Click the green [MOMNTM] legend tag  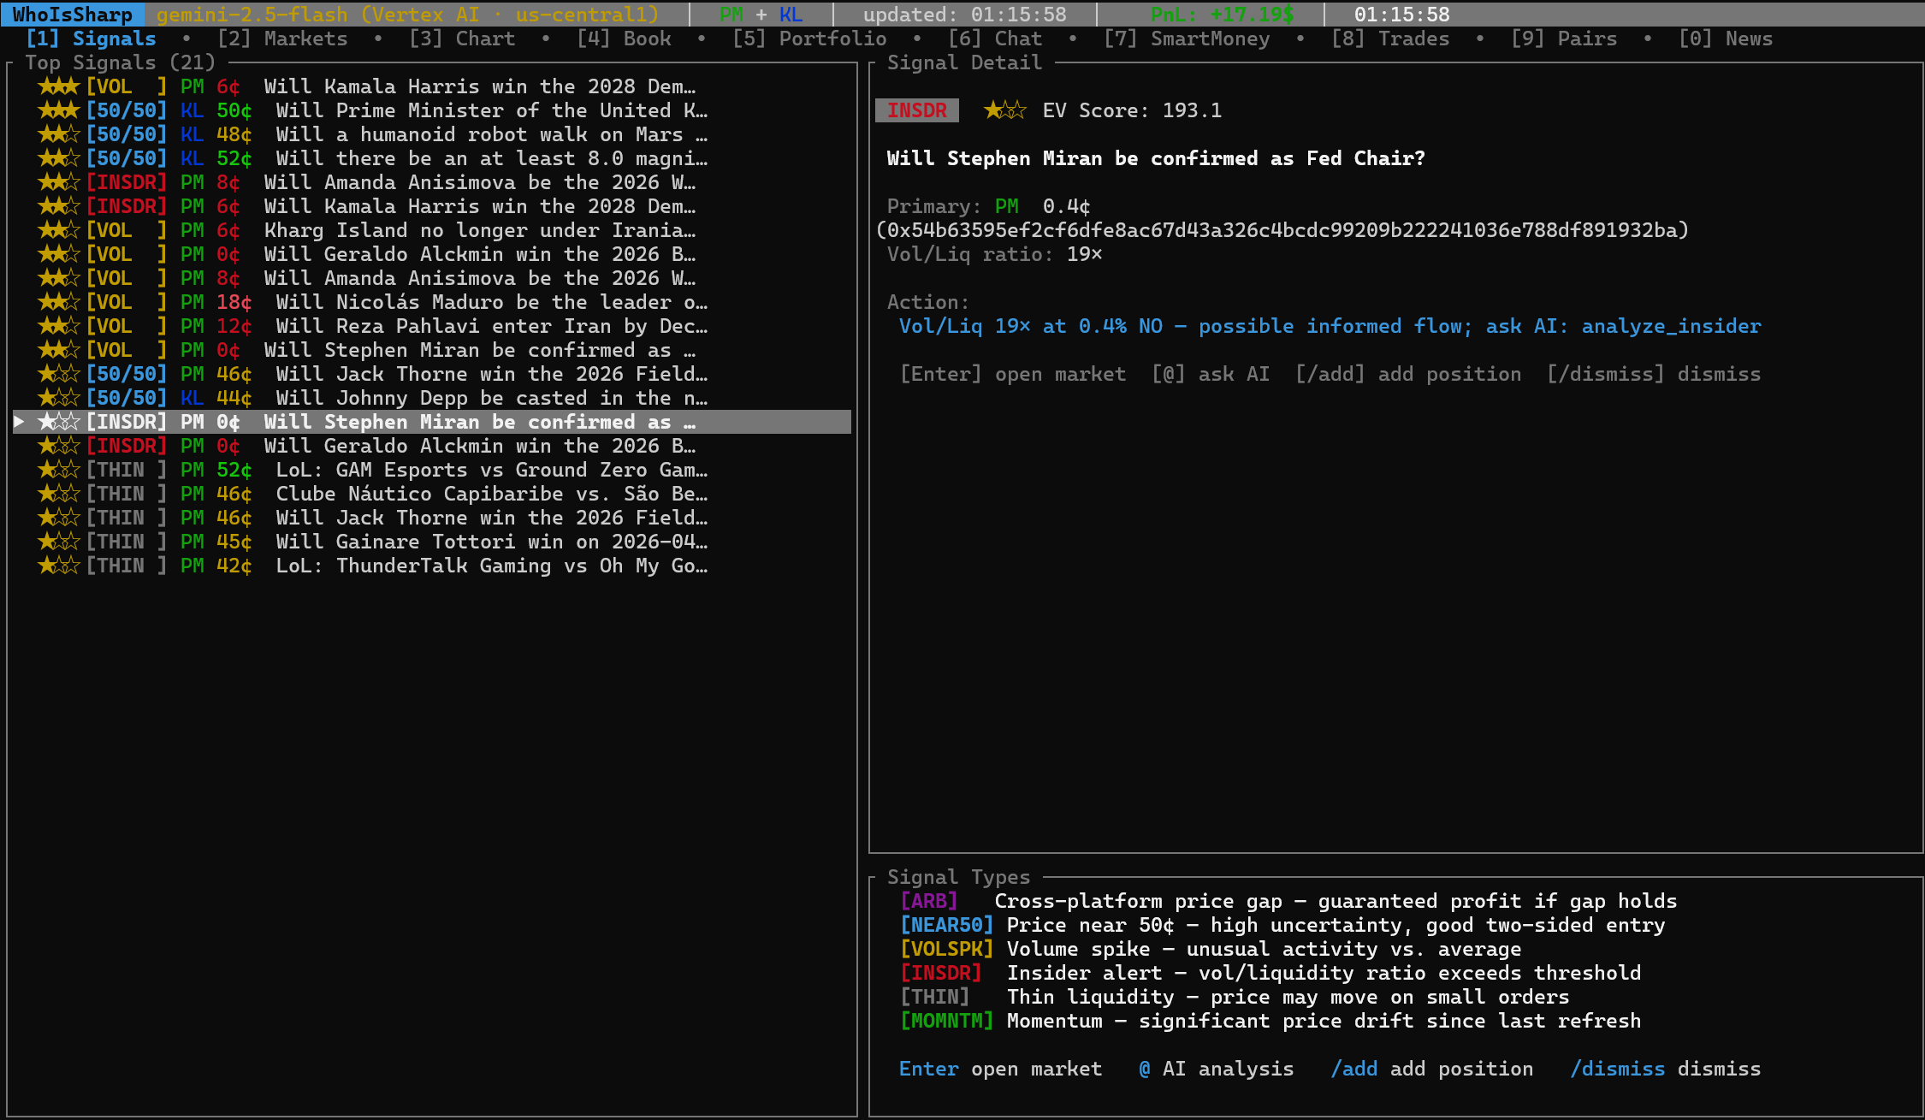click(x=946, y=1021)
